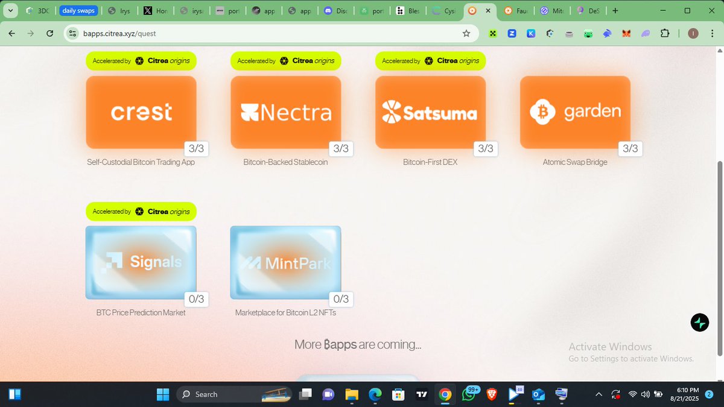Click the 3/3 counter on Crest card

[196, 148]
